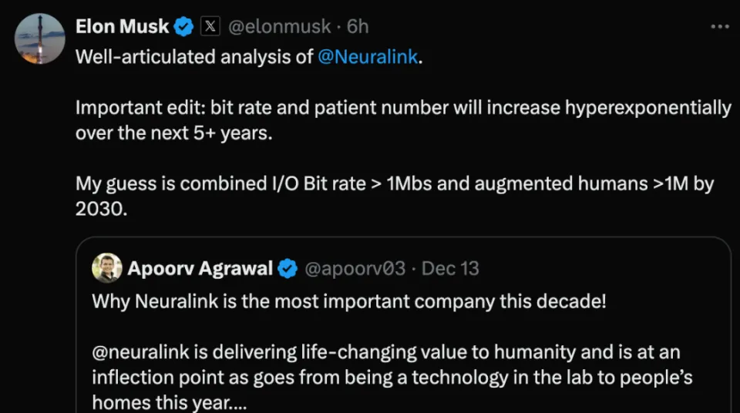Click Apoorv Agrawal's blue verified checkmark

(288, 269)
